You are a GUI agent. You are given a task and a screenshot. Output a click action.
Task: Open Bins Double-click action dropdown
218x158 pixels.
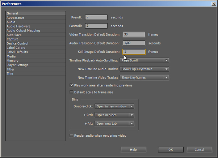(114, 106)
